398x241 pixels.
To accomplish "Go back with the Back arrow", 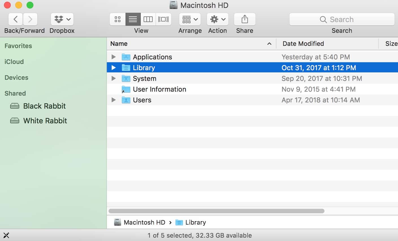I will tap(16, 19).
